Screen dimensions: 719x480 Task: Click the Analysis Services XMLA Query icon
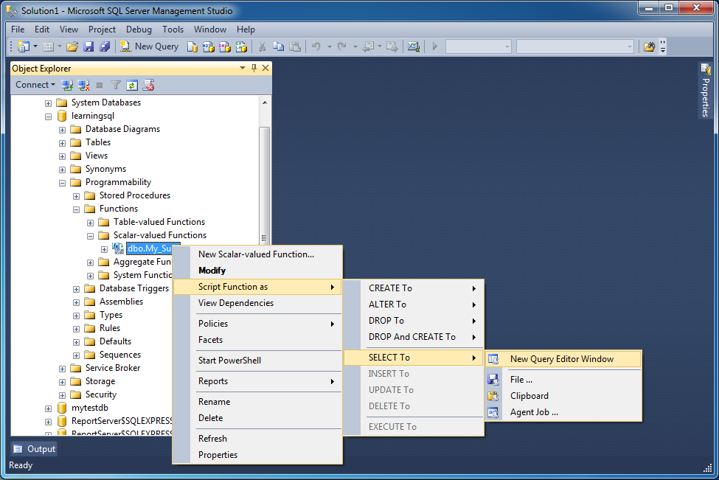coord(241,46)
